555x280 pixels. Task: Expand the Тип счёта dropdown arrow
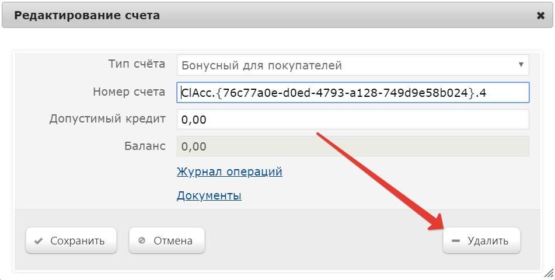coord(521,64)
